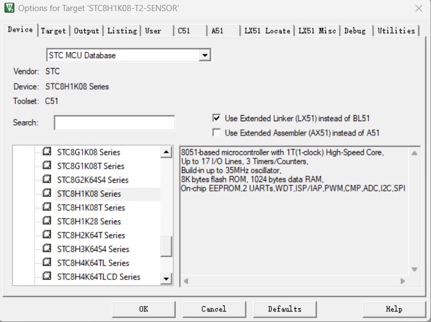Focus the device Search input field
Image resolution: width=431 pixels, height=322 pixels.
pyautogui.click(x=114, y=123)
